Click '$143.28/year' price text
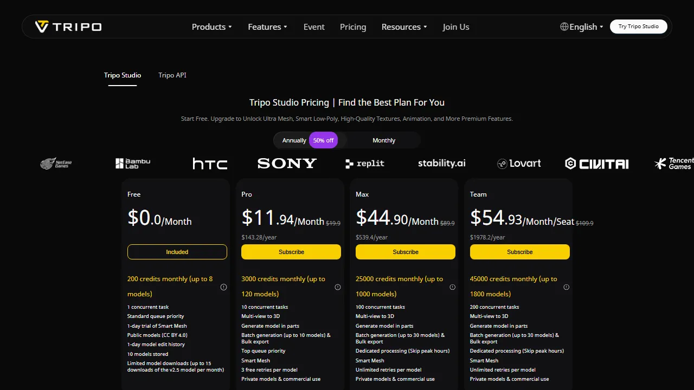 coord(259,237)
